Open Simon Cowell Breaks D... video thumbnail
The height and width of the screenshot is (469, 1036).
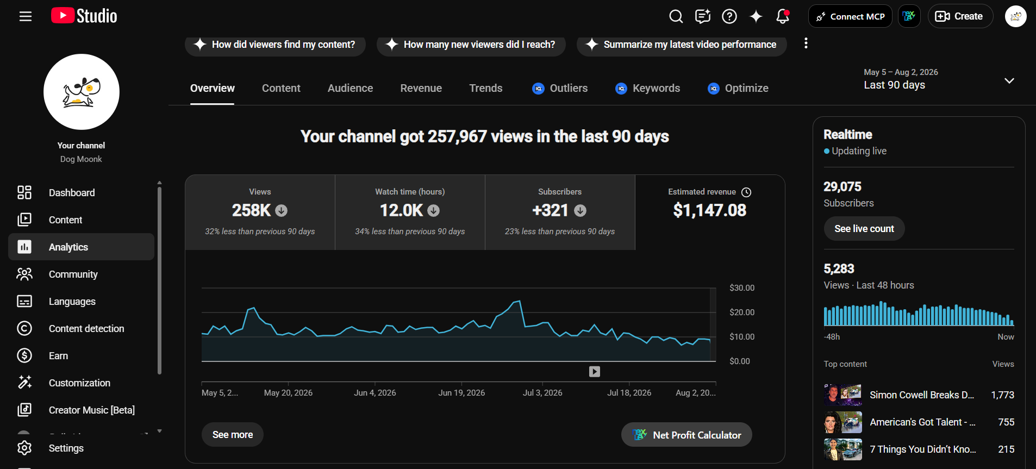842,395
